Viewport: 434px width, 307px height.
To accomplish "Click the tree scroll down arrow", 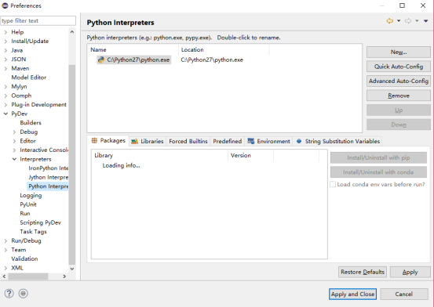I will point(72,269).
